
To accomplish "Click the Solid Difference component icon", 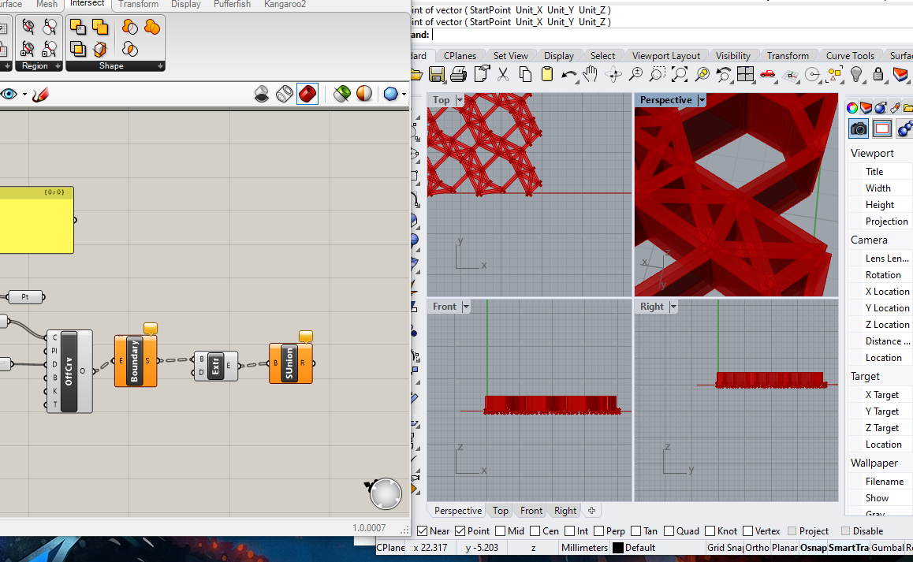I will coord(77,27).
